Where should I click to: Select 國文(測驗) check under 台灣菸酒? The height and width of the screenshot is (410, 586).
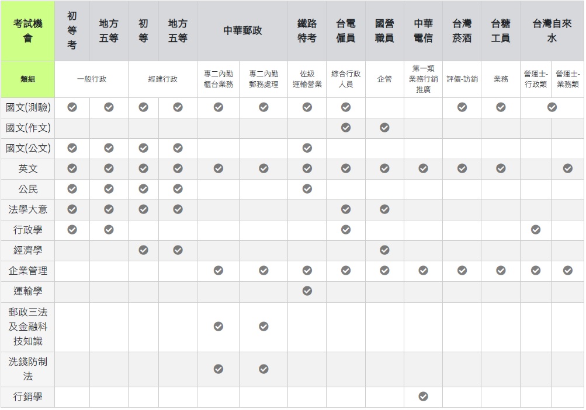tap(462, 107)
